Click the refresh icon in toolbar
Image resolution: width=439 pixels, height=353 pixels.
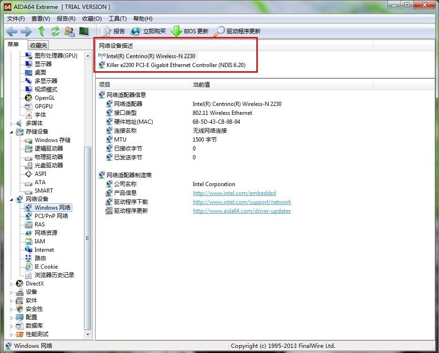pos(55,31)
